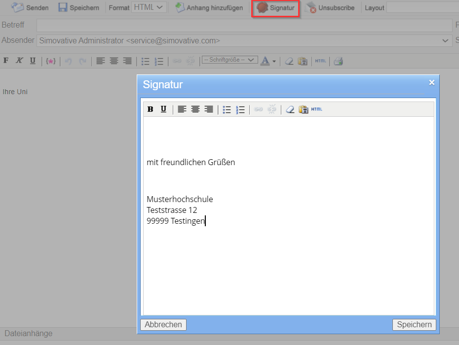The image size is (459, 345).
Task: Click the '99999 Testingen' signature line
Action: click(176, 221)
